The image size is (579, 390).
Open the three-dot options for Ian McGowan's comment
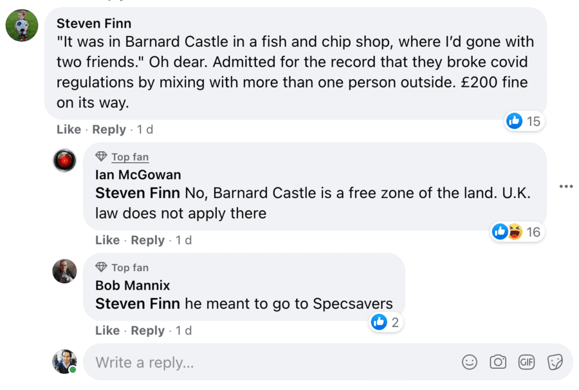click(x=566, y=187)
